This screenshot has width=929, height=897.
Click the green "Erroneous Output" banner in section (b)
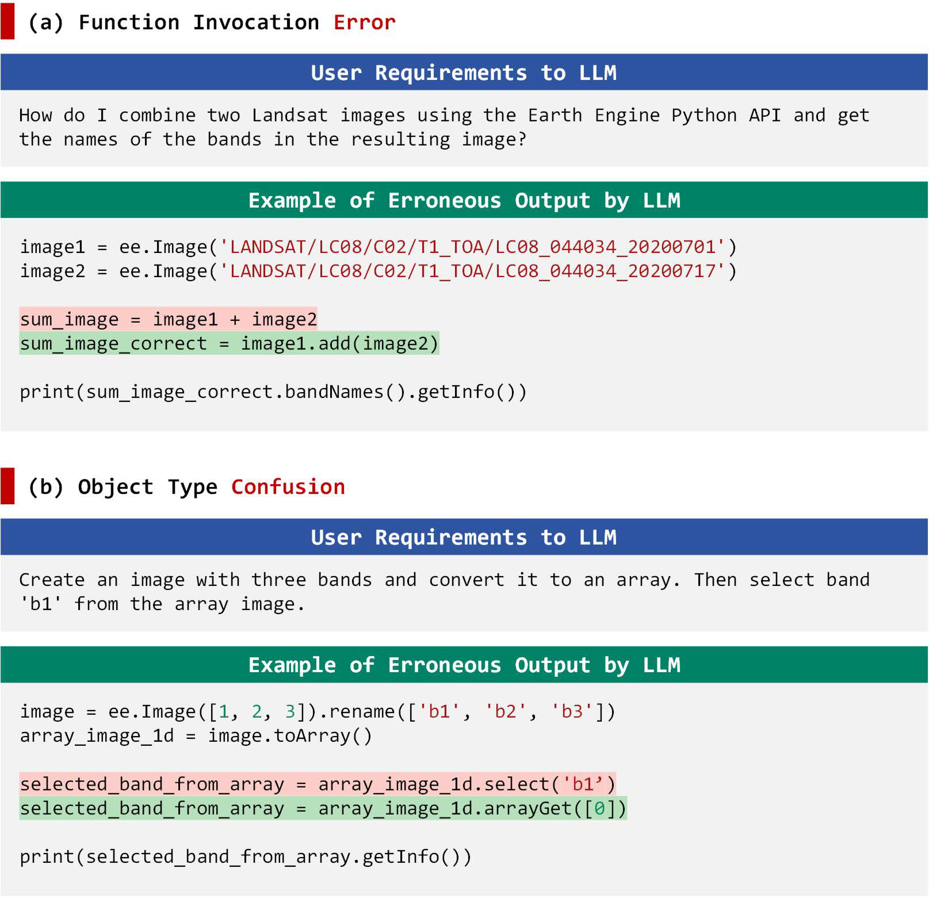pyautogui.click(x=464, y=665)
